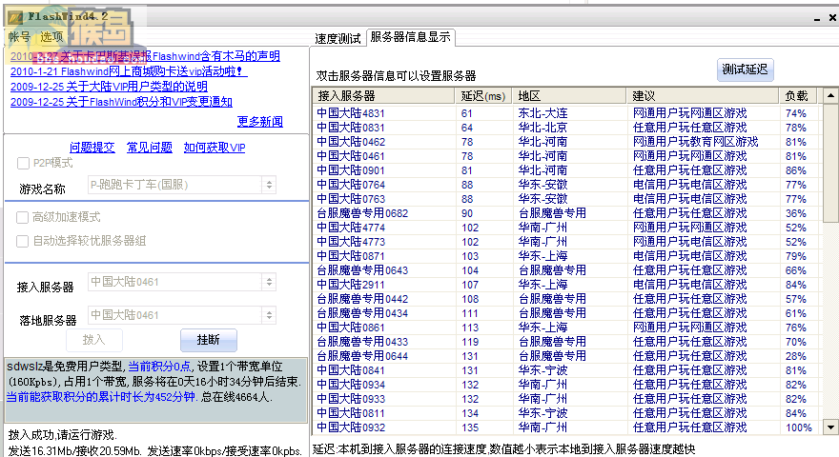Sort by the 地区 column header
This screenshot has height=457, width=839.
[x=569, y=95]
